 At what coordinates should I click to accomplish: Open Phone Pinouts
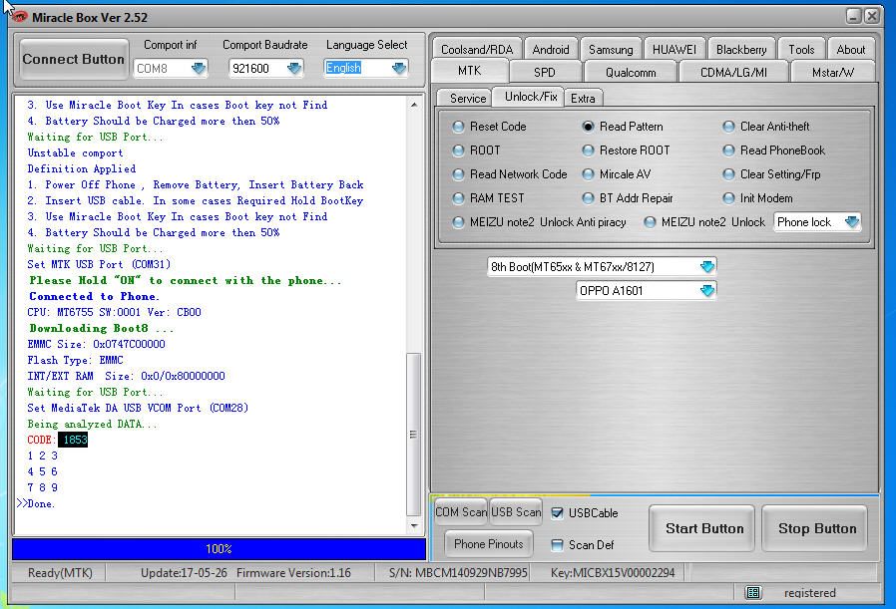click(x=489, y=544)
